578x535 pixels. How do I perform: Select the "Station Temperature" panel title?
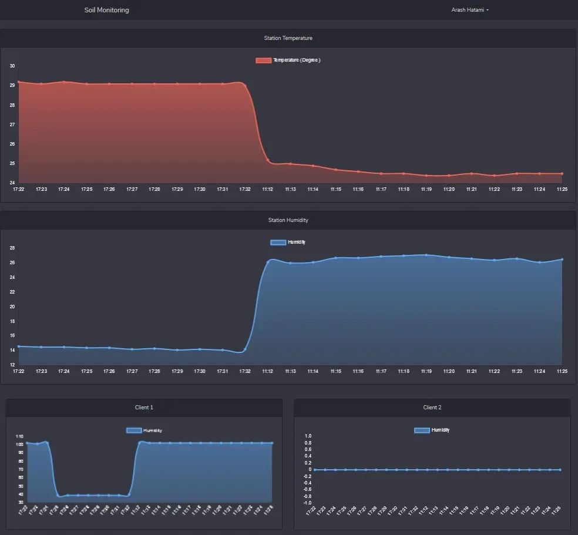coord(288,38)
